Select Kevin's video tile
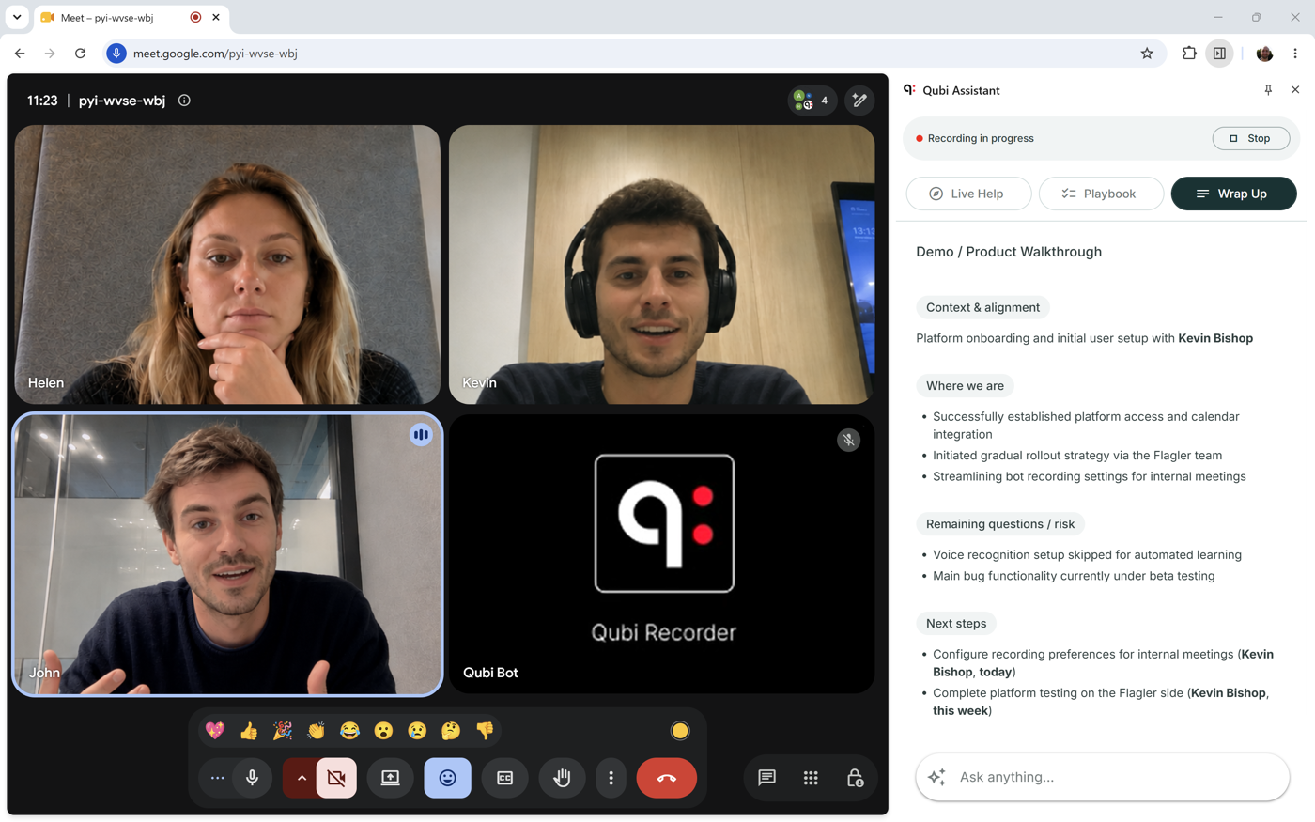Viewport: 1315px width, 822px height. pos(662,265)
